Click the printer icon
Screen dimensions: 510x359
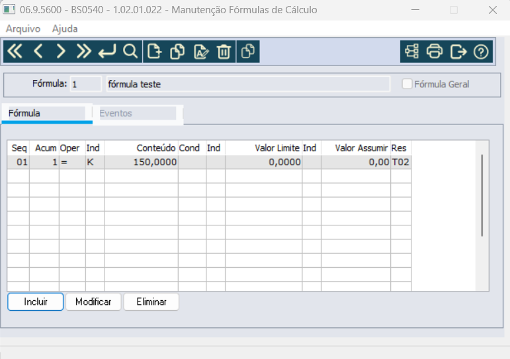435,52
